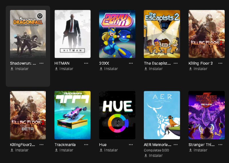Click the AER Memories of Old cover
The width and height of the screenshot is (229, 163).
coord(162,115)
